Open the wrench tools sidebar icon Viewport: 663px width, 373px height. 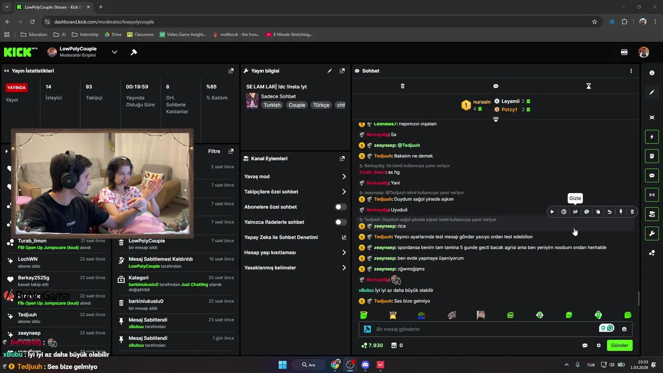(652, 233)
